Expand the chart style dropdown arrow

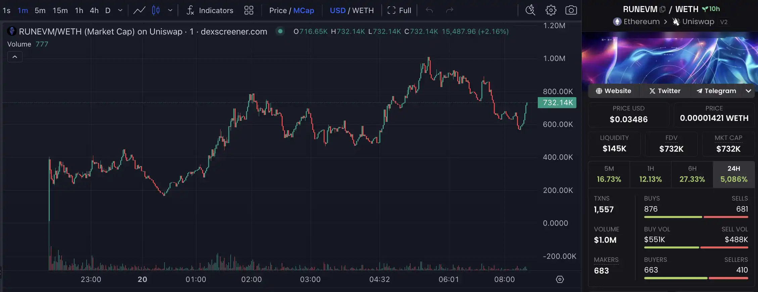tap(170, 10)
